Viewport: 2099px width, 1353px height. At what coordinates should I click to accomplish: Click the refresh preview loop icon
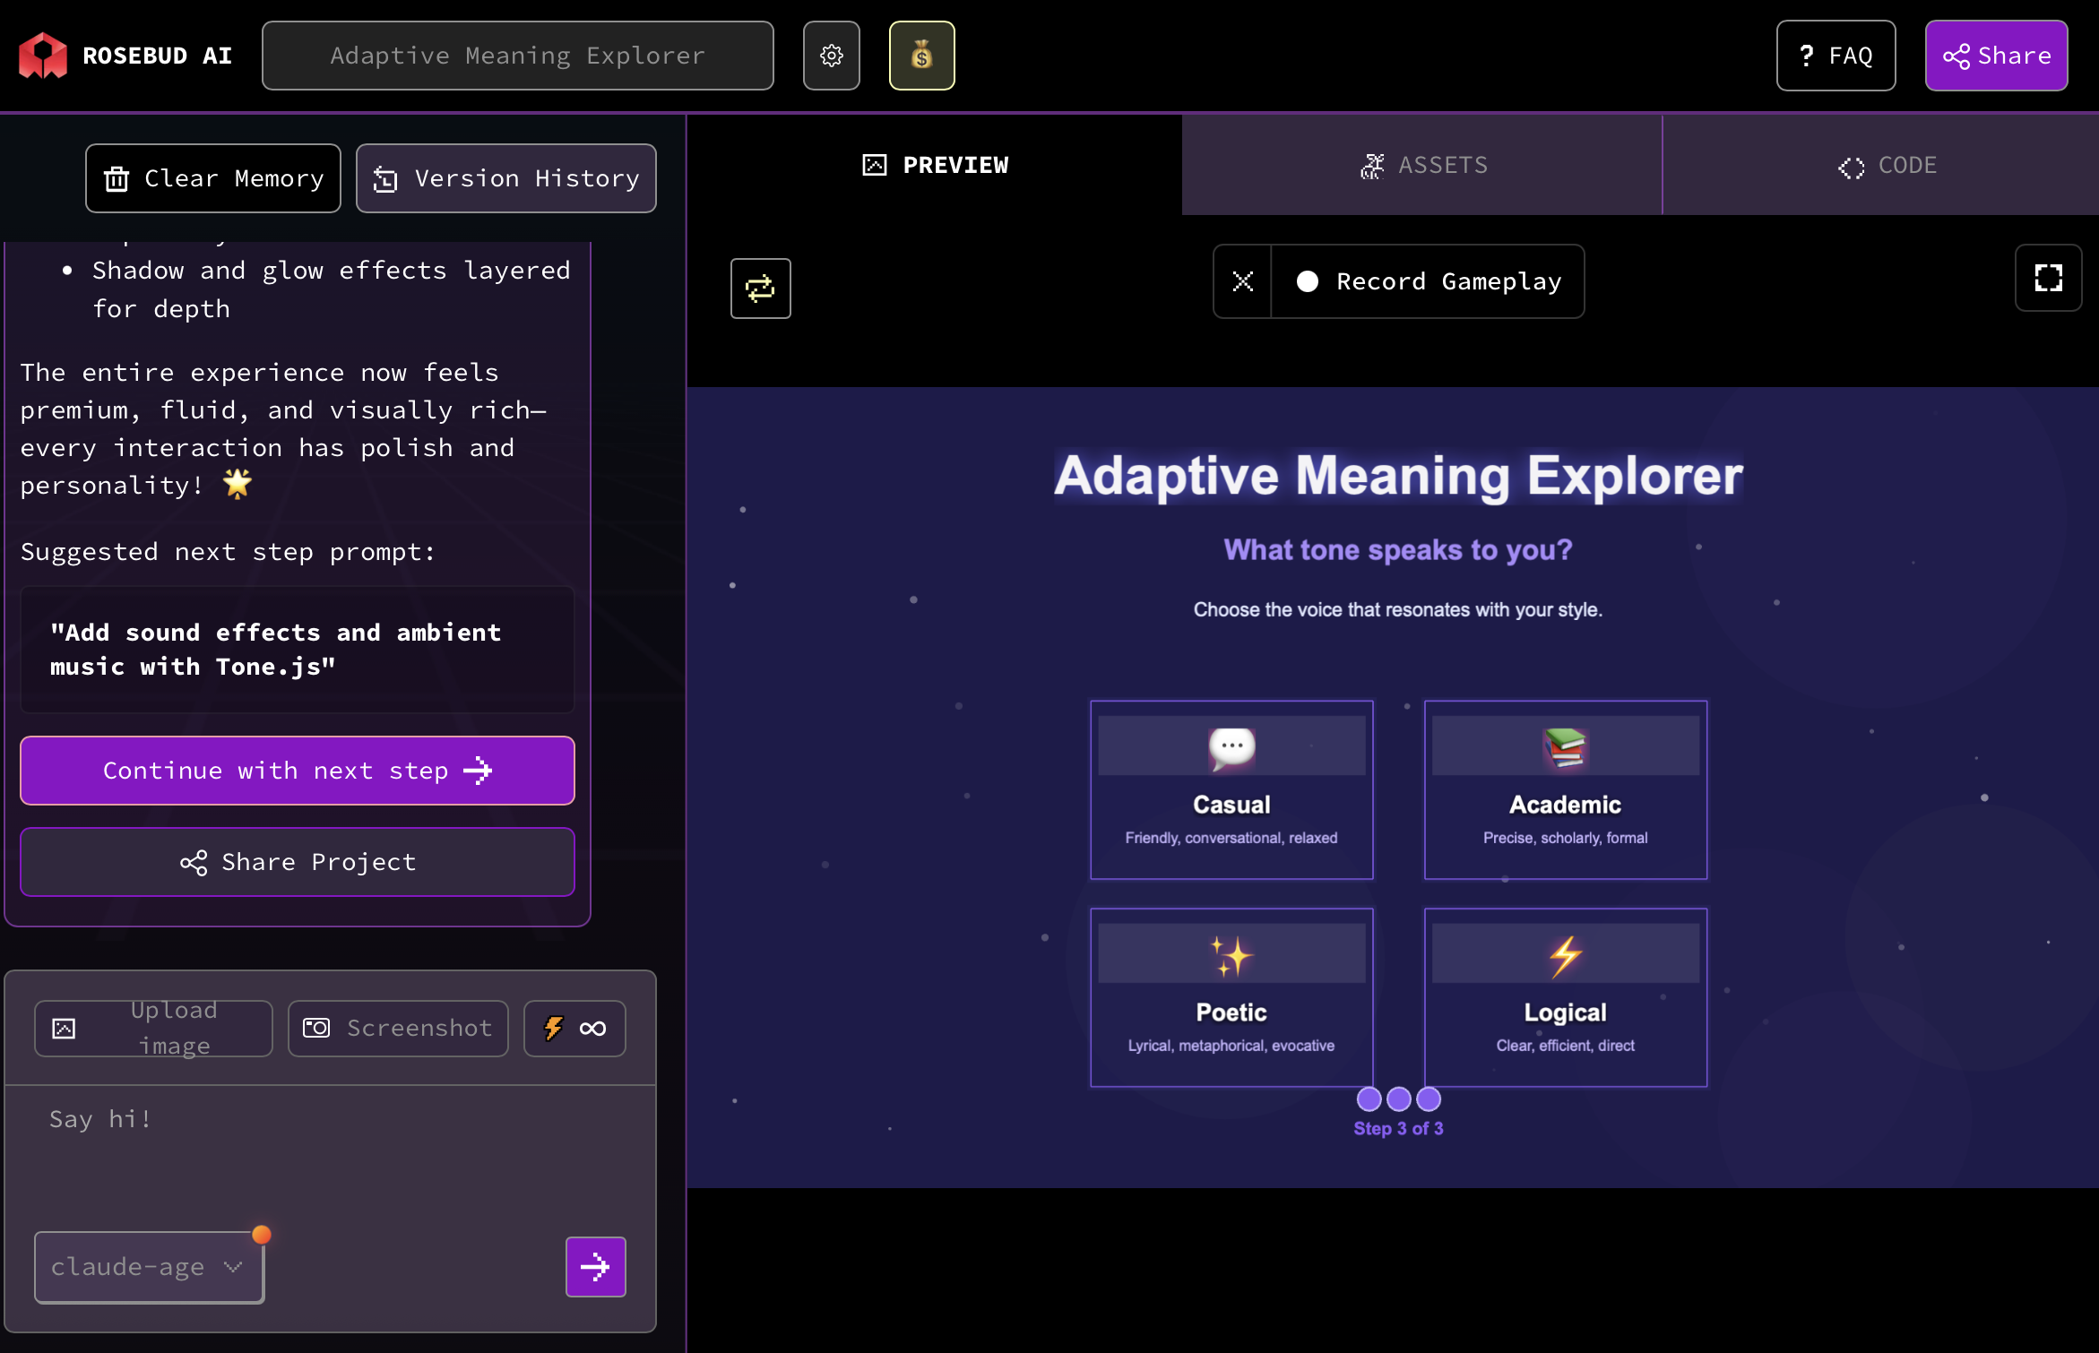760,289
